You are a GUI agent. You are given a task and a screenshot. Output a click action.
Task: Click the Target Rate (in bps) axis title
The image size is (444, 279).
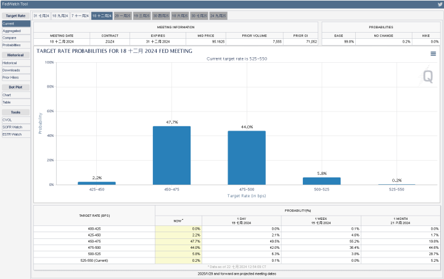(x=247, y=196)
